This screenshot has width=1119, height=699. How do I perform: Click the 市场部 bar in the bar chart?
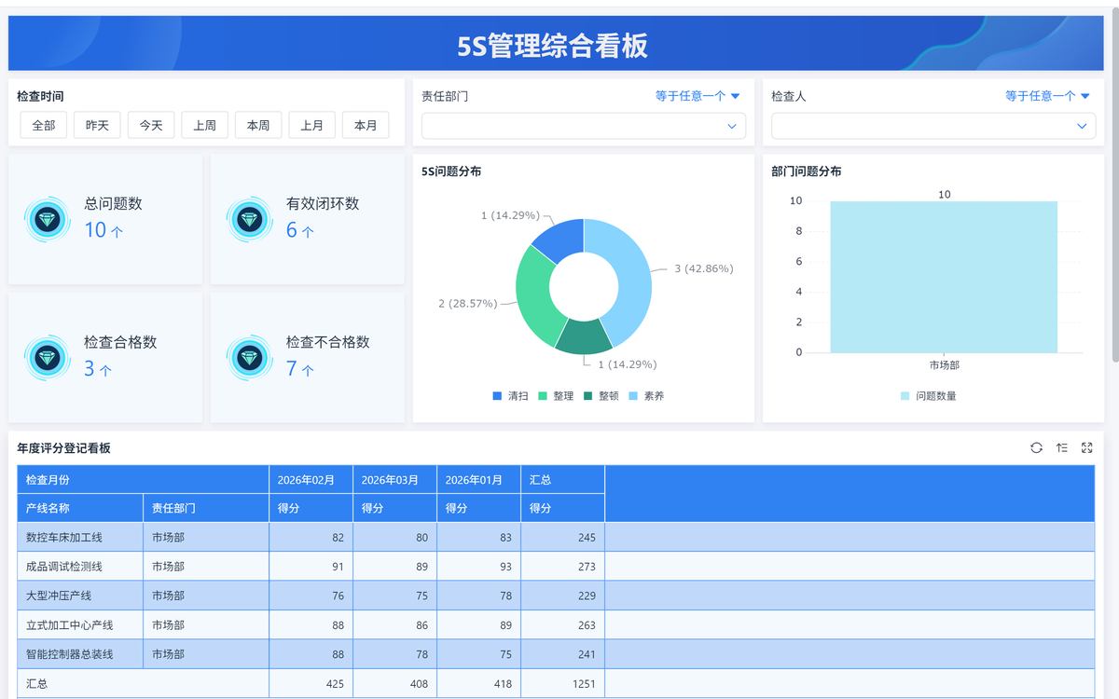click(944, 277)
